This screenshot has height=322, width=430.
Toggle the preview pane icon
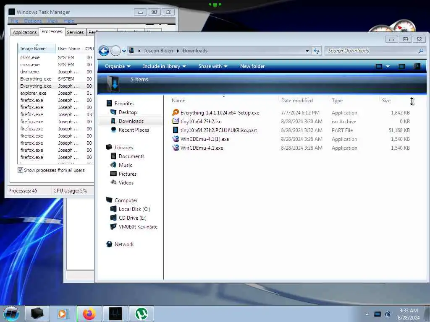[402, 66]
